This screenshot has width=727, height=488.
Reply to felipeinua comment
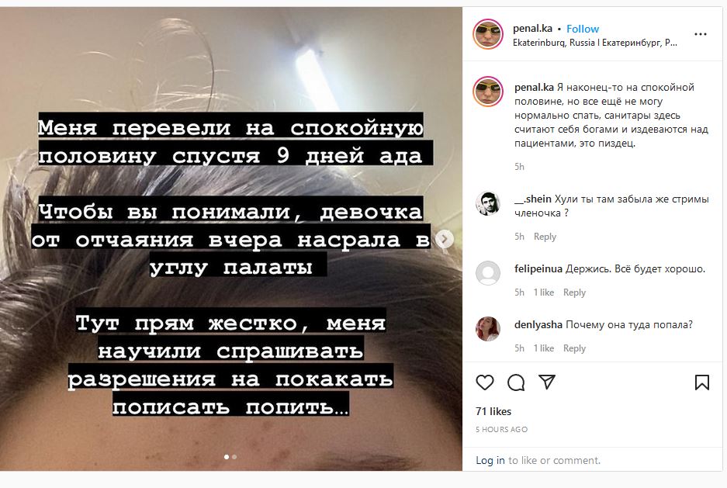coord(574,292)
